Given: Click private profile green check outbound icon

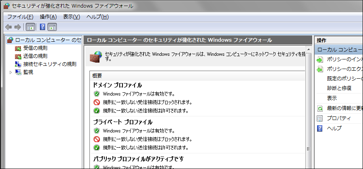Looking at the screenshot, I should click(x=97, y=148).
